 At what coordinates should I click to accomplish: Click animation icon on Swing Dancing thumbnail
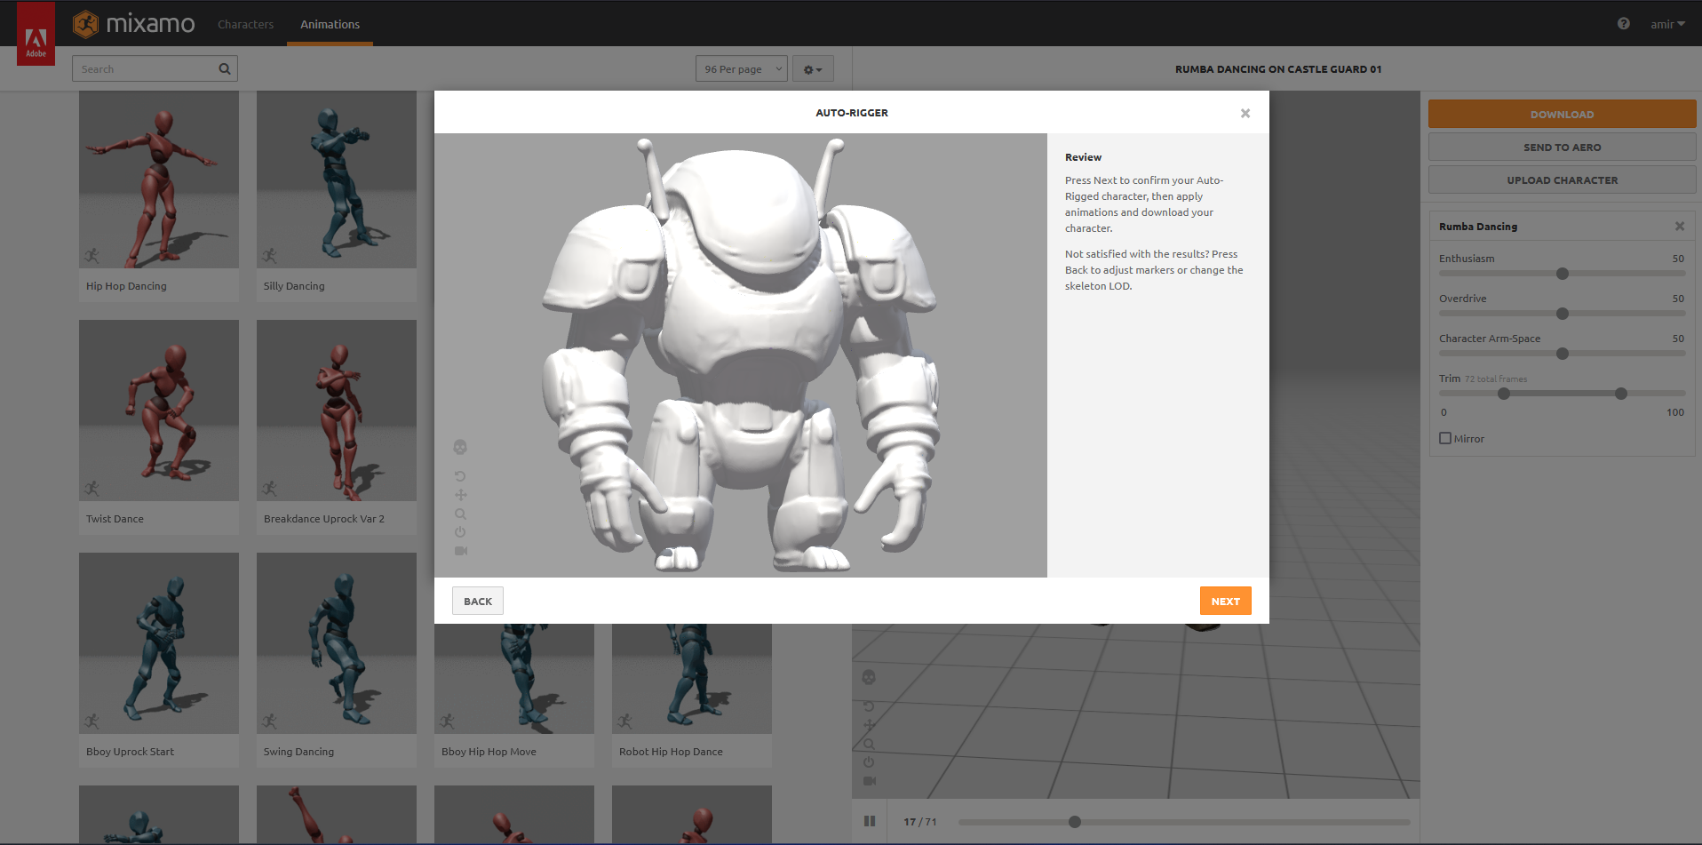click(270, 721)
